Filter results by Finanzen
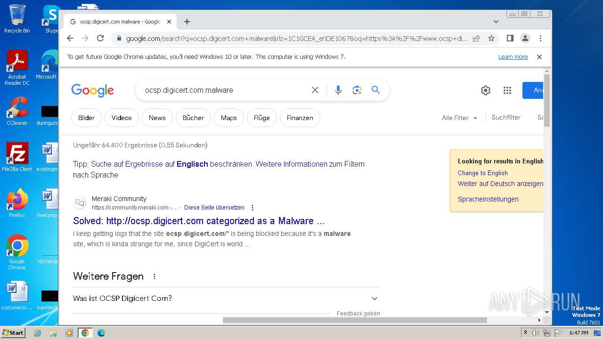Screen dimensions: 603x339 coord(300,118)
